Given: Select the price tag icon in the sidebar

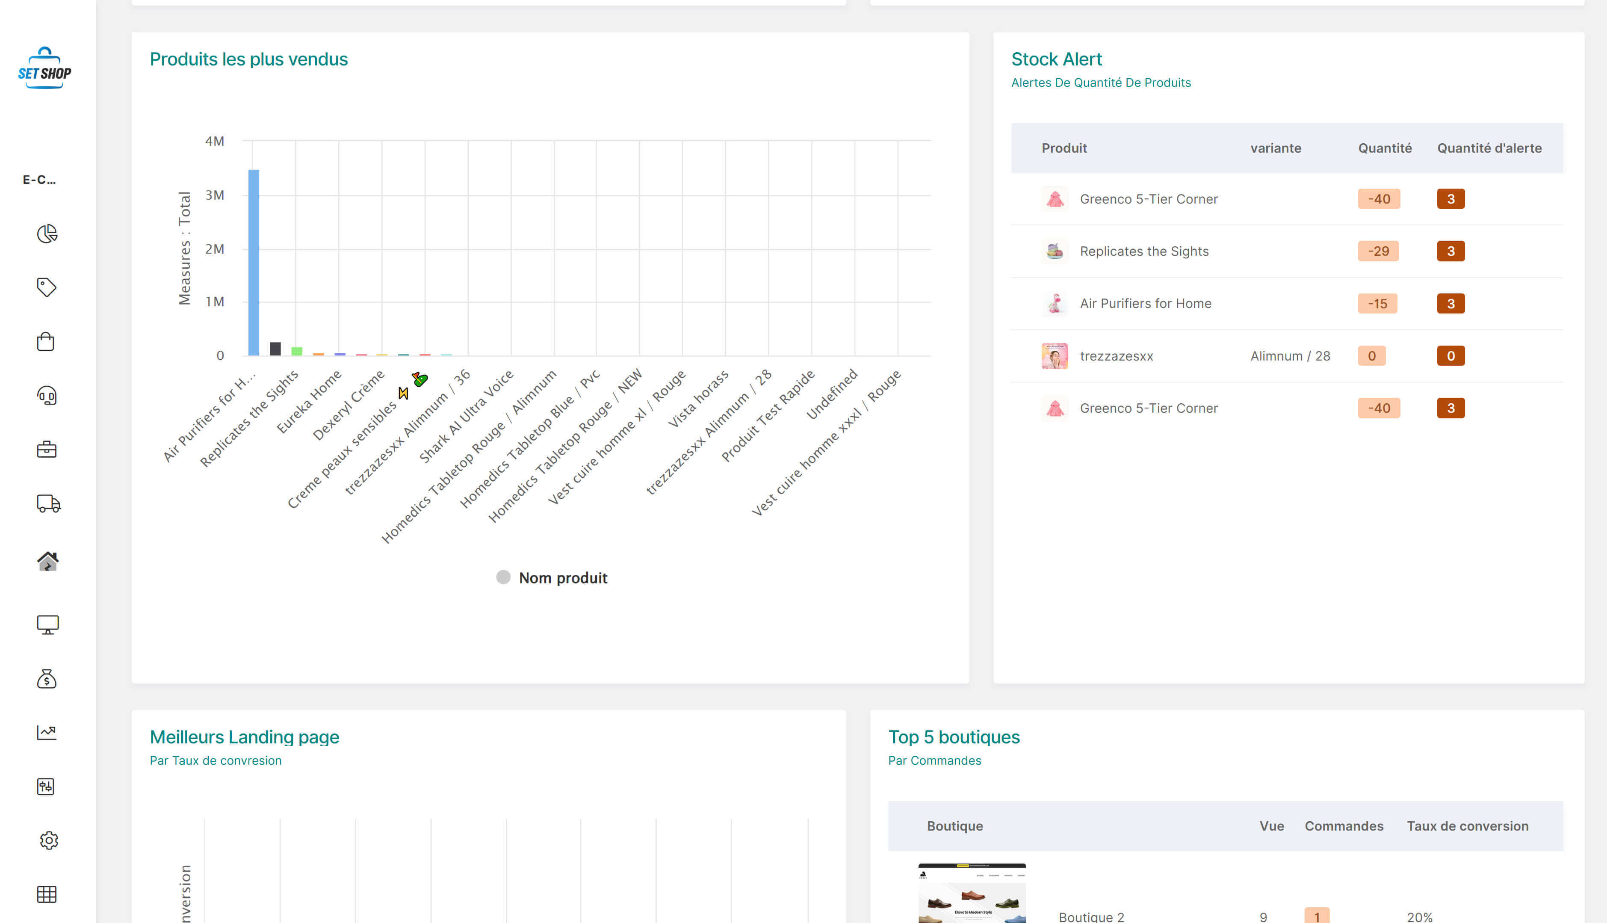Looking at the screenshot, I should point(47,287).
